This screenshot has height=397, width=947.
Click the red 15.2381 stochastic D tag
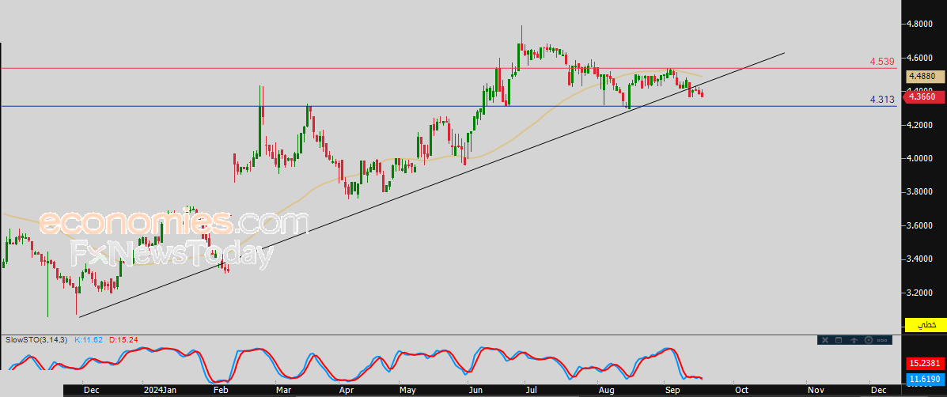[x=926, y=364]
